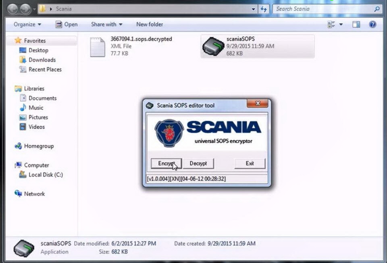Select the scaniaSOPS file name

click(241, 39)
